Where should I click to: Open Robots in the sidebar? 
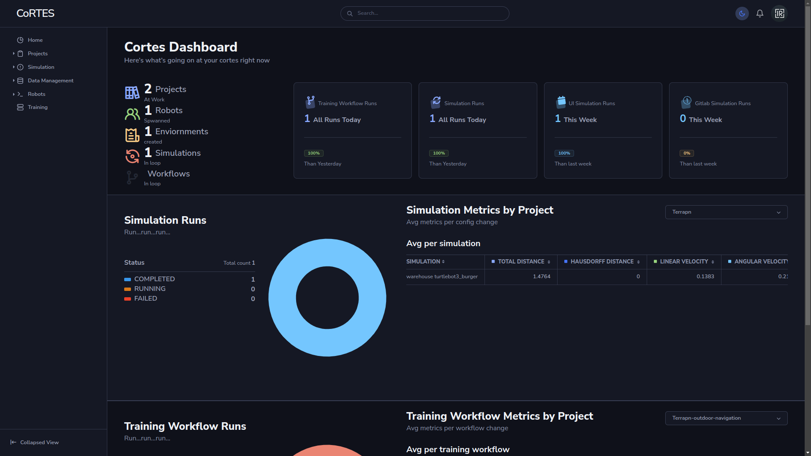coord(36,94)
